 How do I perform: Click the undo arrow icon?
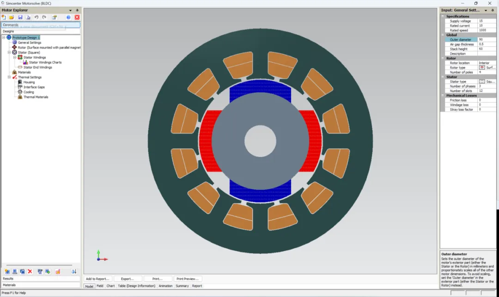37,17
